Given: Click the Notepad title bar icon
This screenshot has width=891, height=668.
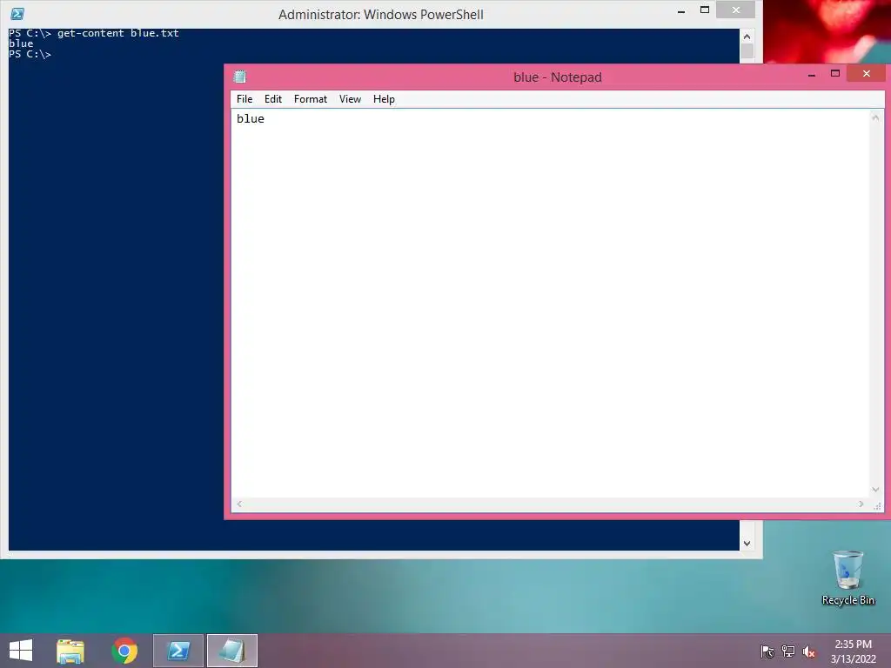Looking at the screenshot, I should coord(240,77).
